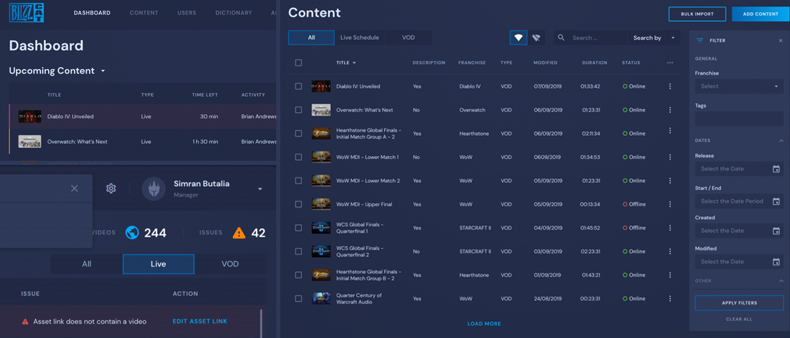Close the popup with X icon
The image size is (790, 338).
tap(74, 188)
